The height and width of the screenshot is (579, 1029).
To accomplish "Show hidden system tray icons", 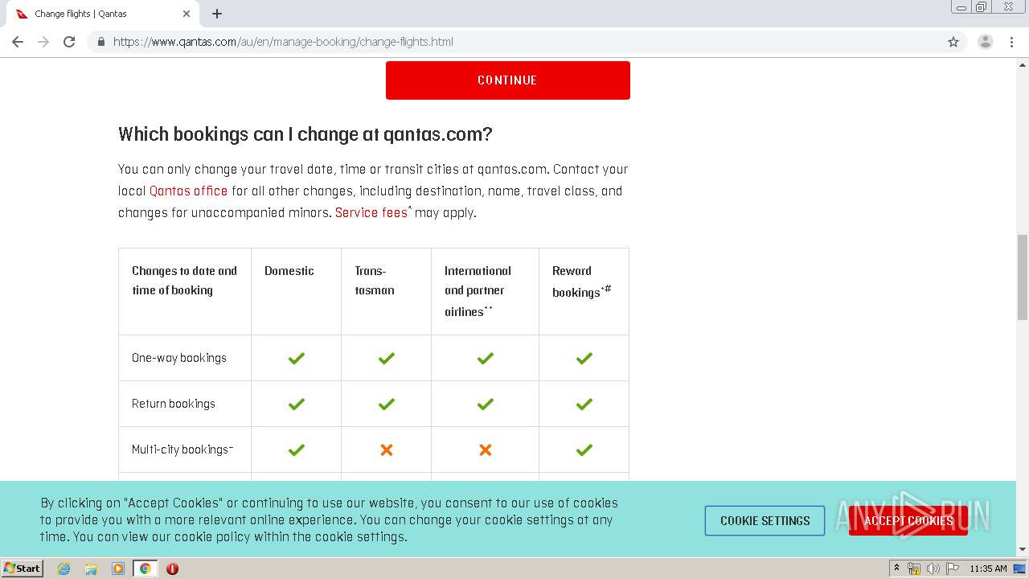I will point(896,569).
